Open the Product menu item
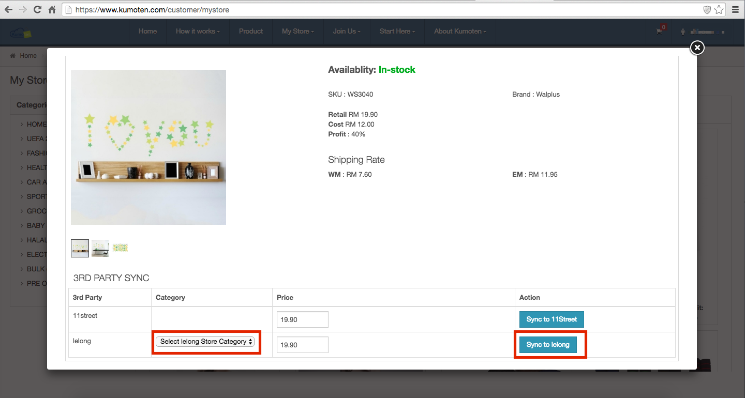745x398 pixels. click(251, 31)
